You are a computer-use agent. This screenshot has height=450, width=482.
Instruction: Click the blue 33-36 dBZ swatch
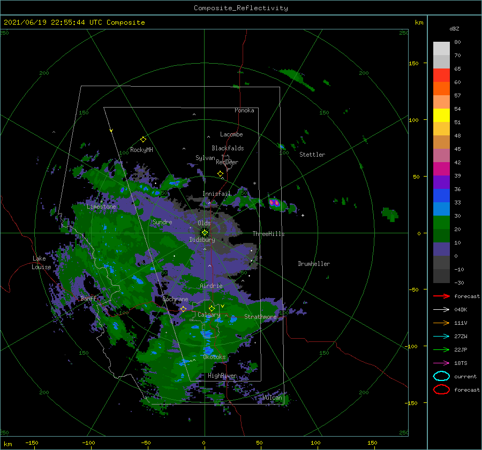(x=441, y=196)
